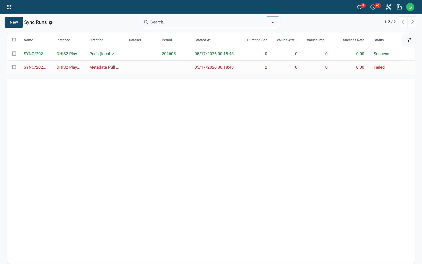Image resolution: width=422 pixels, height=264 pixels.
Task: Sort by the Direction column header
Action: [96, 40]
